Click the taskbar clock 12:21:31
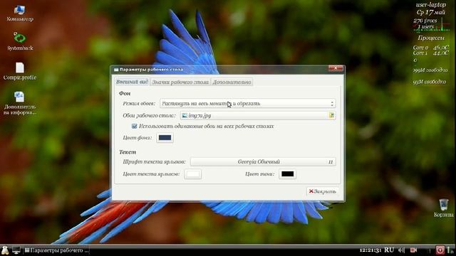456x256 pixels. (x=370, y=250)
